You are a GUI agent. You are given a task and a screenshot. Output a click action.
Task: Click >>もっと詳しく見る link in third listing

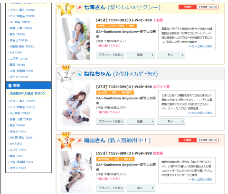coord(200,179)
